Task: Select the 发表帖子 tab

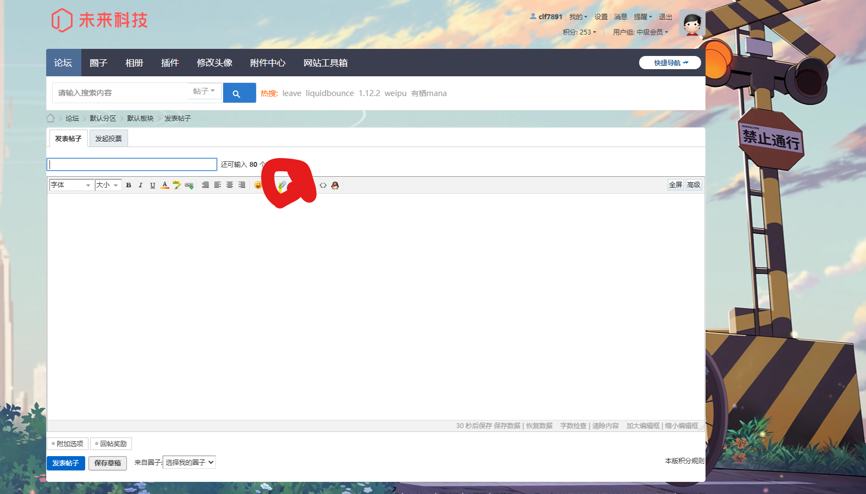Action: coord(68,139)
